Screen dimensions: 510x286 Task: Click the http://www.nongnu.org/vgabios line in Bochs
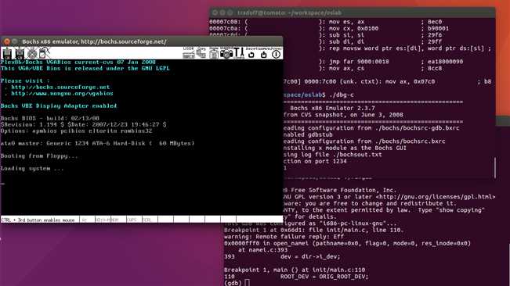[x=62, y=94]
